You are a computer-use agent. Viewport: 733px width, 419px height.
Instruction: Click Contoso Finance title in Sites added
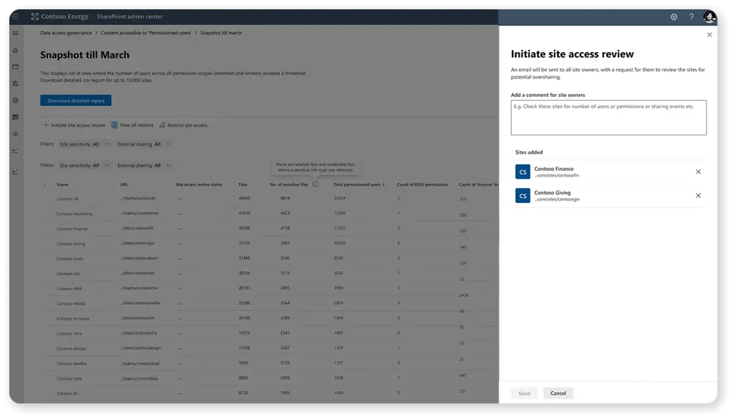(x=554, y=169)
